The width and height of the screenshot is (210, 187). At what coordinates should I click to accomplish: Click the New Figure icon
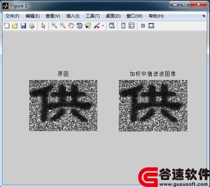[7, 26]
